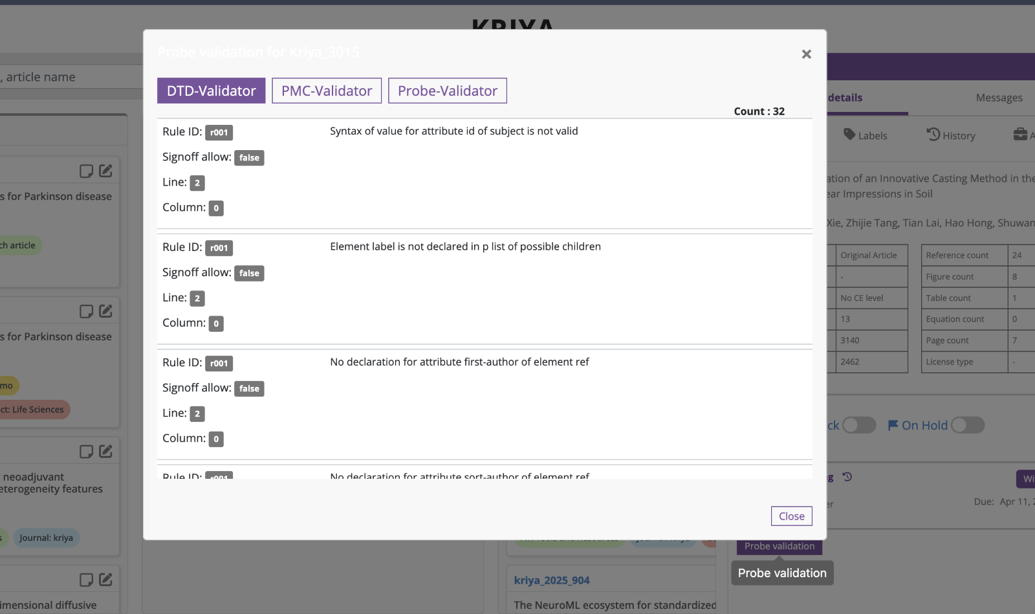
Task: Open the Messages tab
Action: (x=999, y=98)
